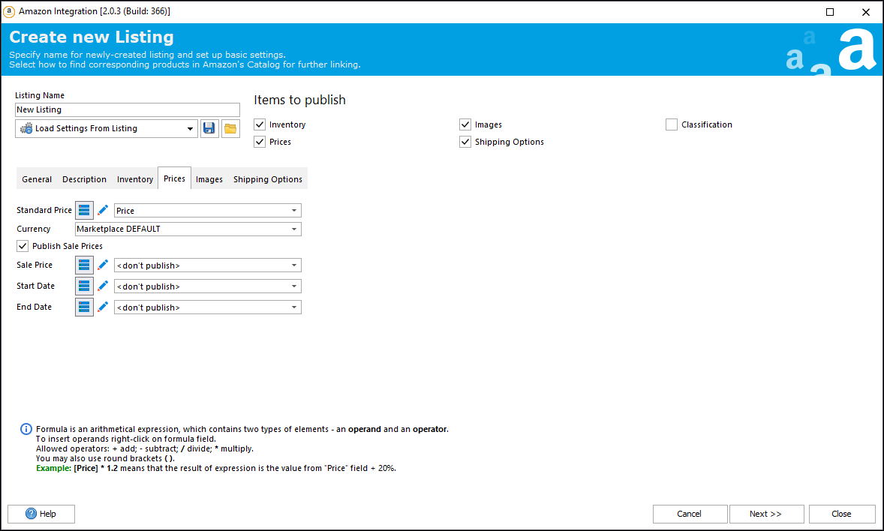Open the Sale Price dropdown
Screen dimensions: 884x531
coord(207,265)
